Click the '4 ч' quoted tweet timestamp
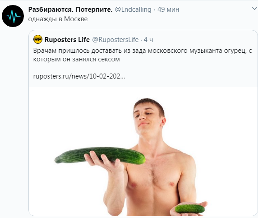 tap(148, 40)
